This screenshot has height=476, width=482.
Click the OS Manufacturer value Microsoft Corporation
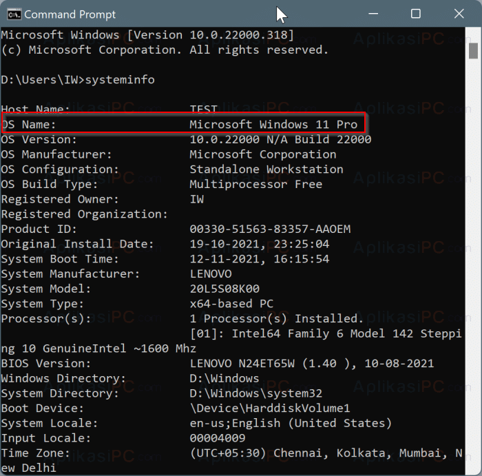pos(263,154)
